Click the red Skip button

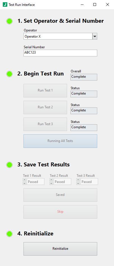coord(60,212)
